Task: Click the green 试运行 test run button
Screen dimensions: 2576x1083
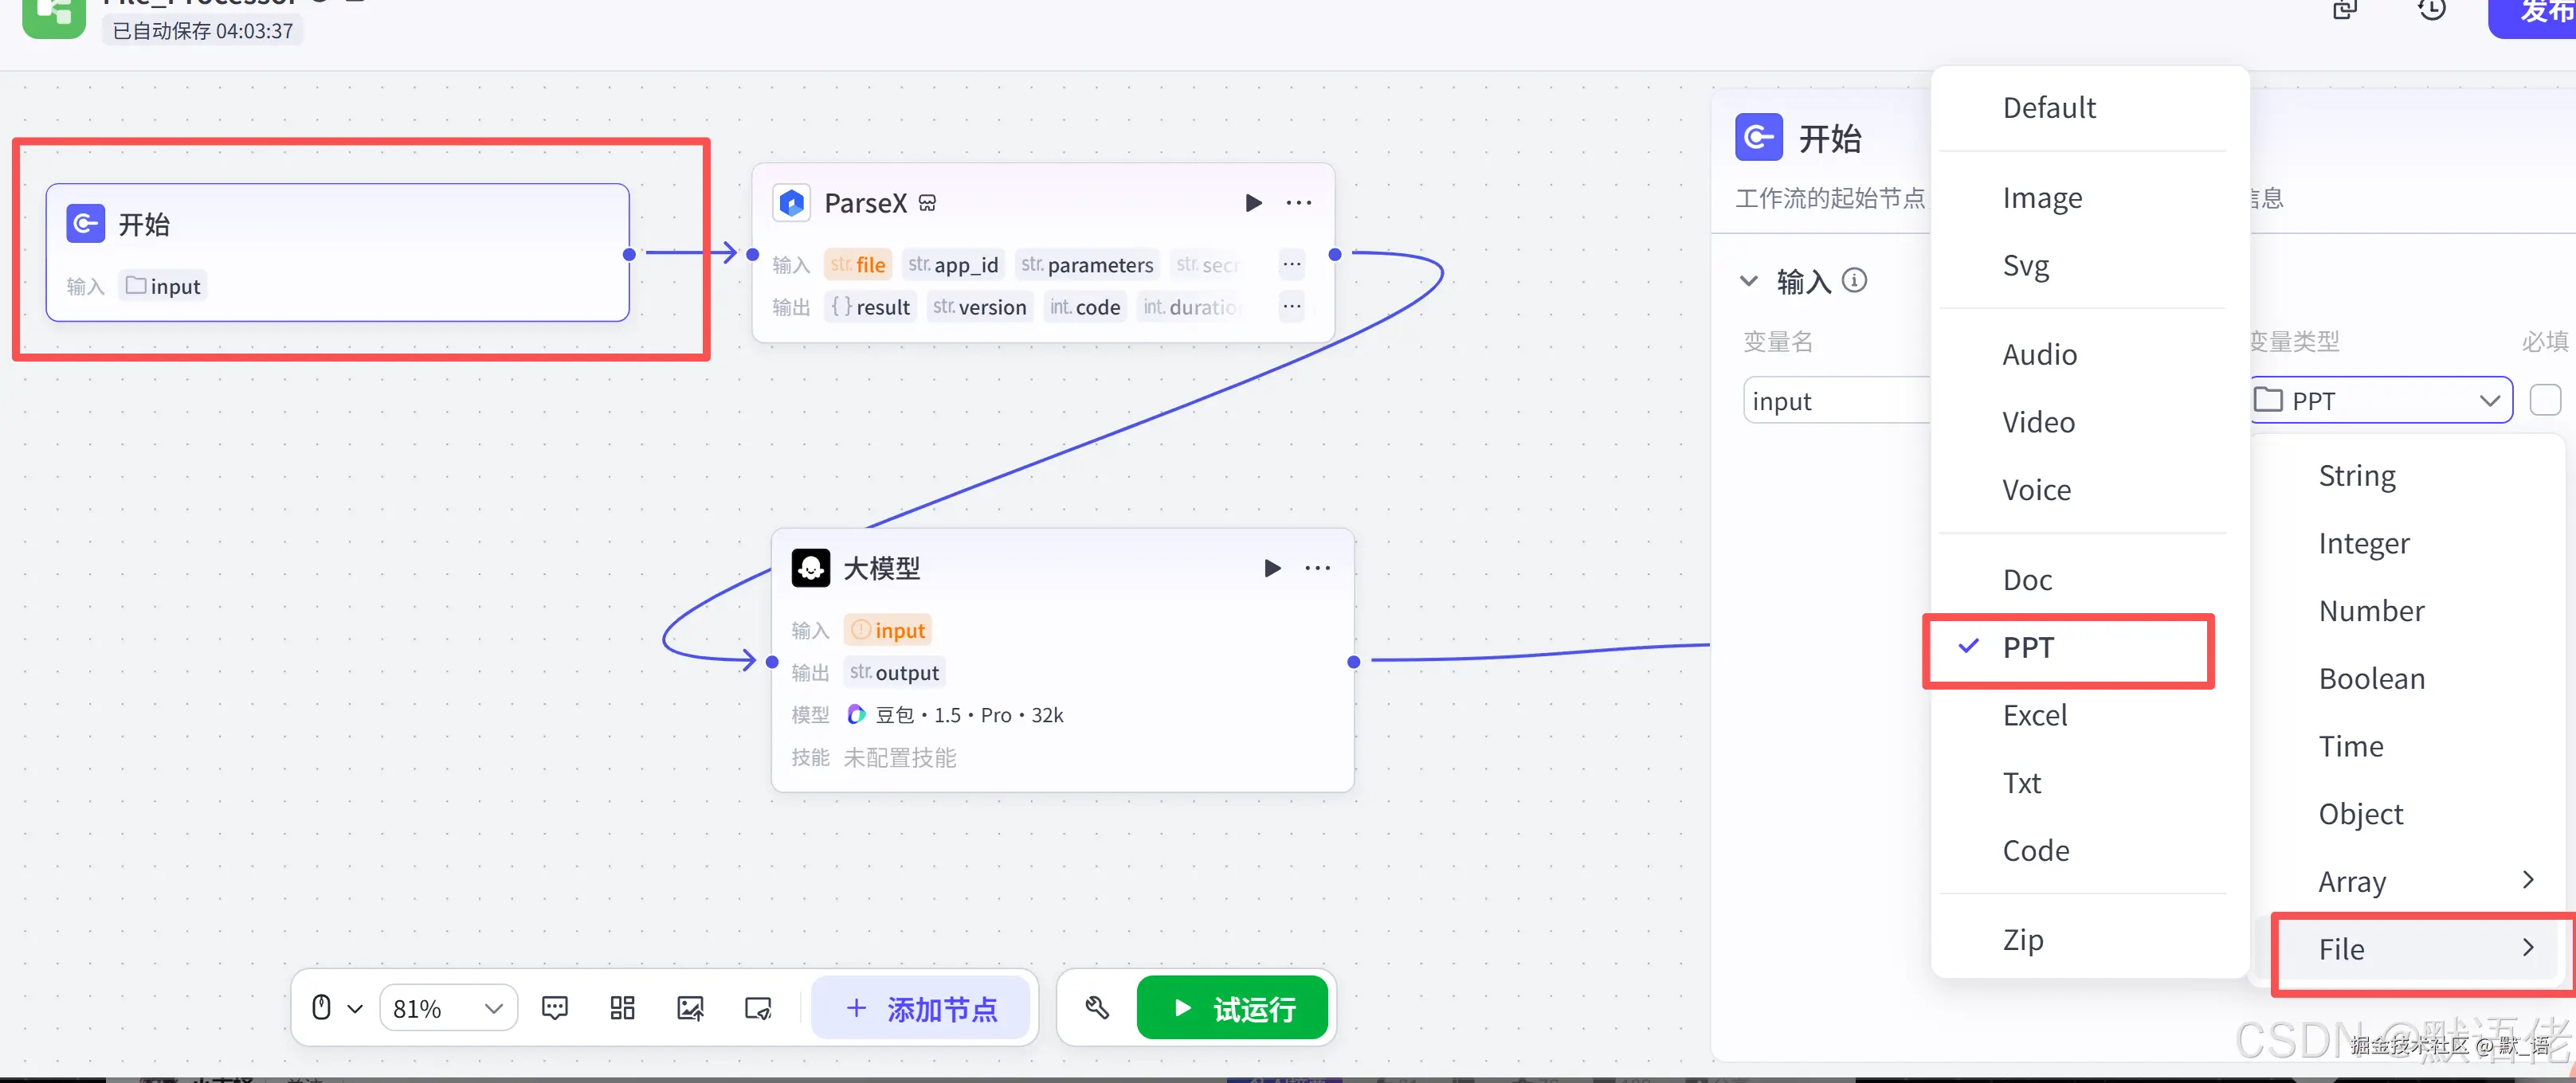Action: pos(1232,1008)
